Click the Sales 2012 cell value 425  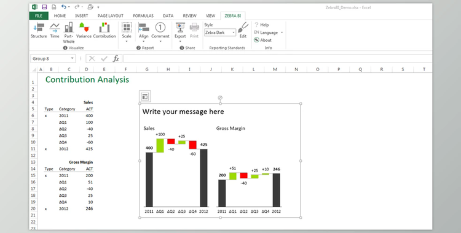coord(89,149)
